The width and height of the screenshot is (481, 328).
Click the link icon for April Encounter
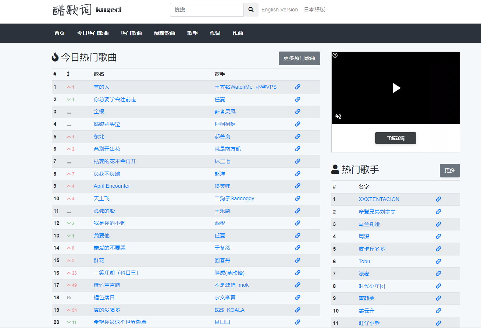pos(298,186)
